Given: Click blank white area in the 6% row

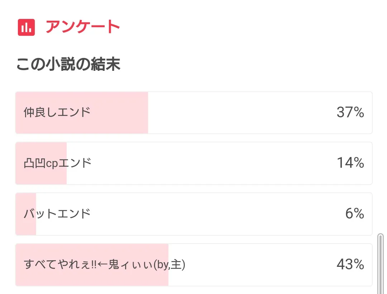Looking at the screenshot, I should [x=215, y=214].
